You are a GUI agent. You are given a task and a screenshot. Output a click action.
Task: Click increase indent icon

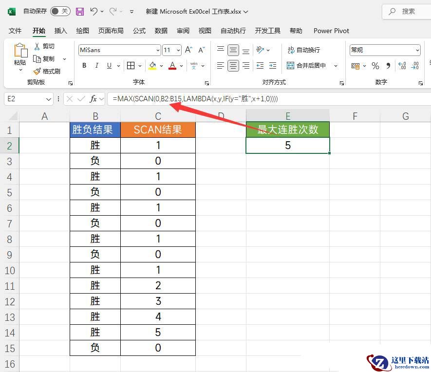[273, 65]
